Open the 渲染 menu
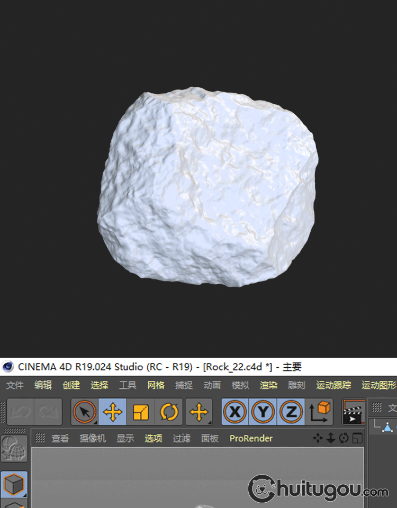The width and height of the screenshot is (397, 508). click(268, 385)
